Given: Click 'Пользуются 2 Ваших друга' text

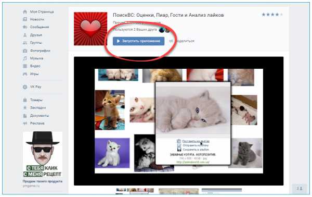Looking at the screenshot, I should (135, 30).
